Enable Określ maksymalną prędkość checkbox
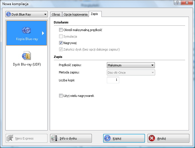This screenshot has height=148, width=195. coord(61,30)
